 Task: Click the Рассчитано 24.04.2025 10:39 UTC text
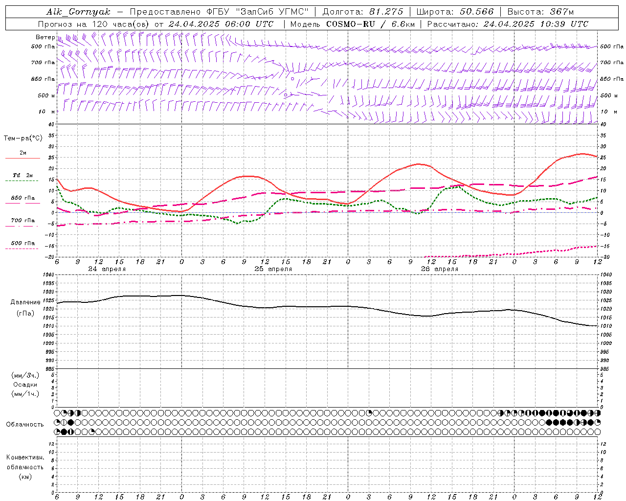[508, 24]
